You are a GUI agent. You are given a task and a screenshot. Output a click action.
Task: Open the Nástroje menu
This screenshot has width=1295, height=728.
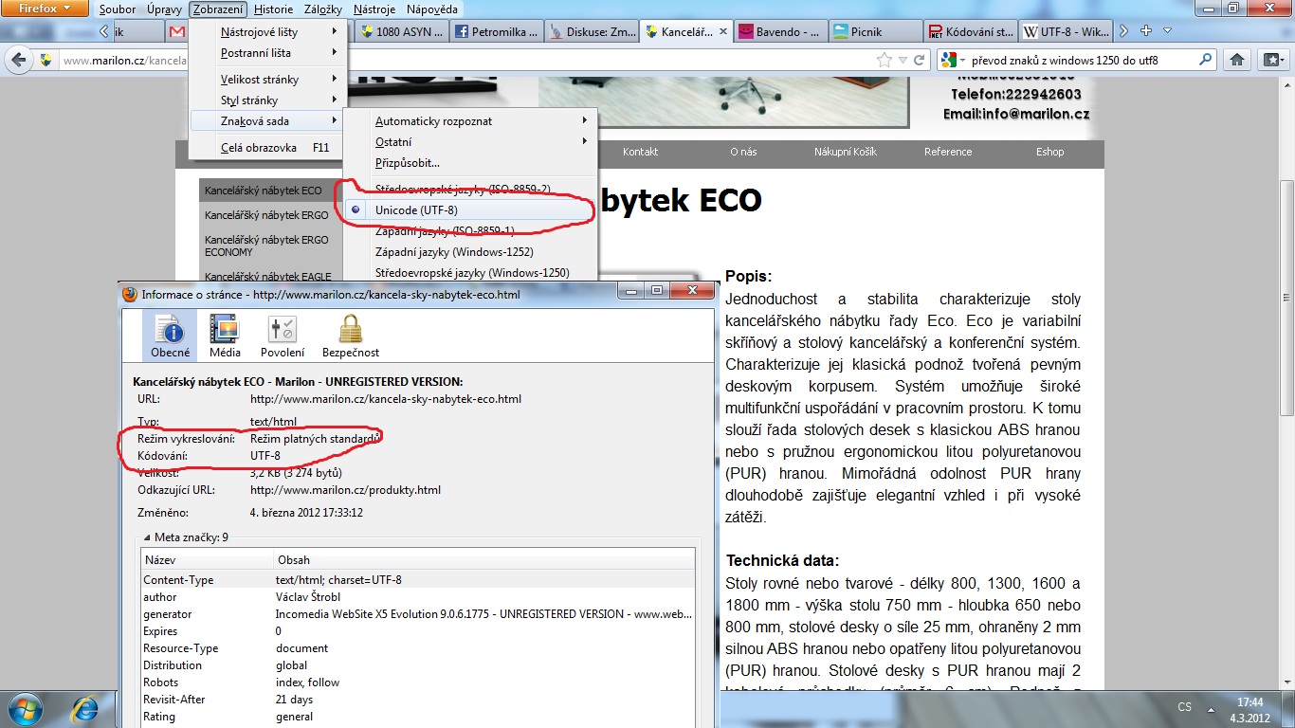pyautogui.click(x=374, y=9)
